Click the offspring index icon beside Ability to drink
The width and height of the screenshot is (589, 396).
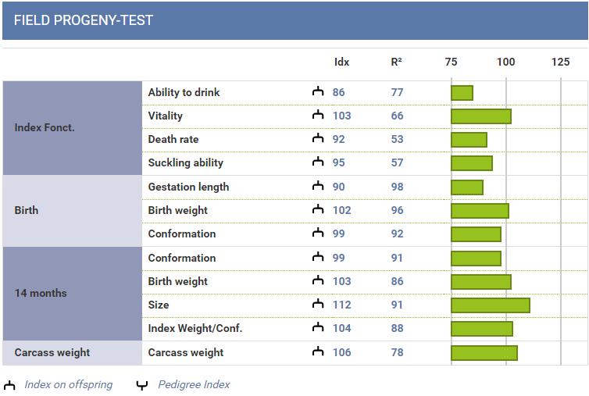pos(318,91)
